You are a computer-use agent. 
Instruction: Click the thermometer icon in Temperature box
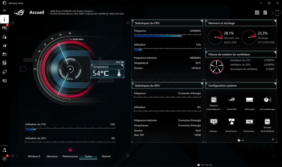[x=119, y=73]
